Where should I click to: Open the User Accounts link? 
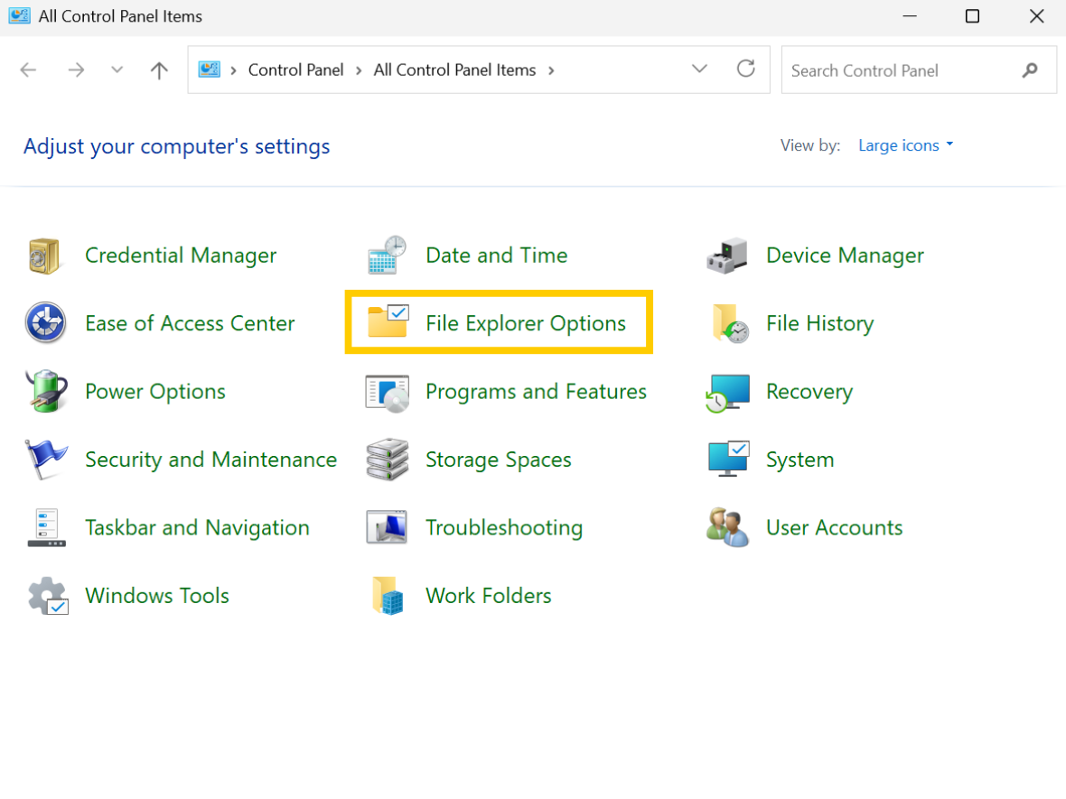tap(834, 527)
